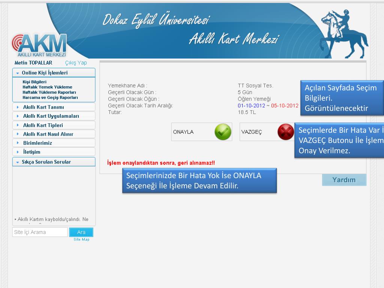Click the meal value Öğlen Yemeği

point(254,99)
